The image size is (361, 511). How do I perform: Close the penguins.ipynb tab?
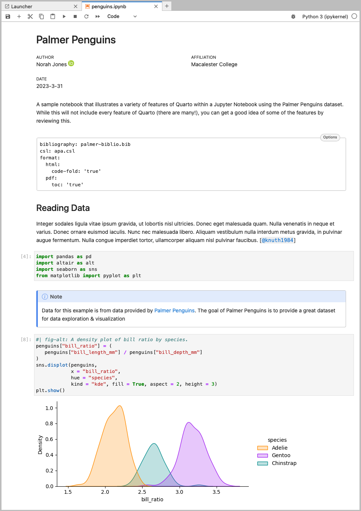[x=156, y=6]
